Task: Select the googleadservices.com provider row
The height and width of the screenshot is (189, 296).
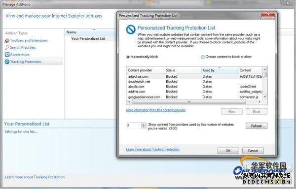Action: (x=194, y=97)
